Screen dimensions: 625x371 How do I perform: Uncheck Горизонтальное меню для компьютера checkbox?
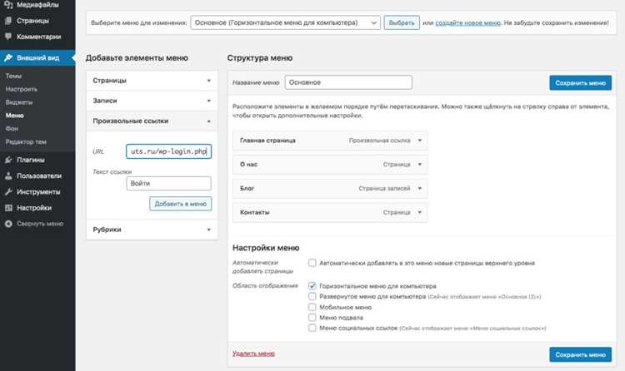tap(312, 286)
